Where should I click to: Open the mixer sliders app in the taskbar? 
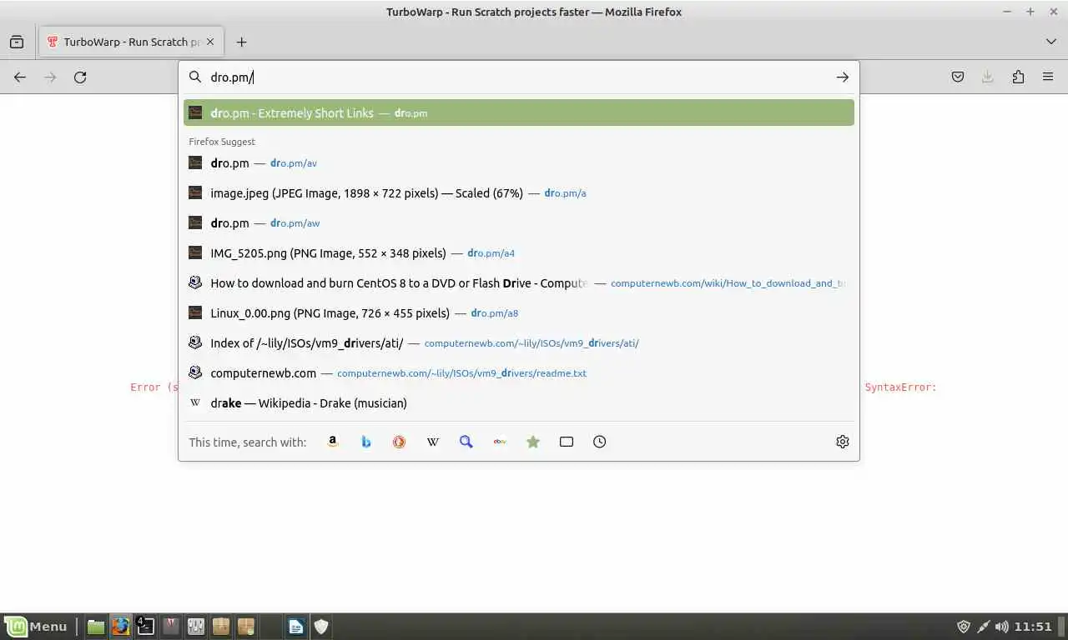pos(196,627)
